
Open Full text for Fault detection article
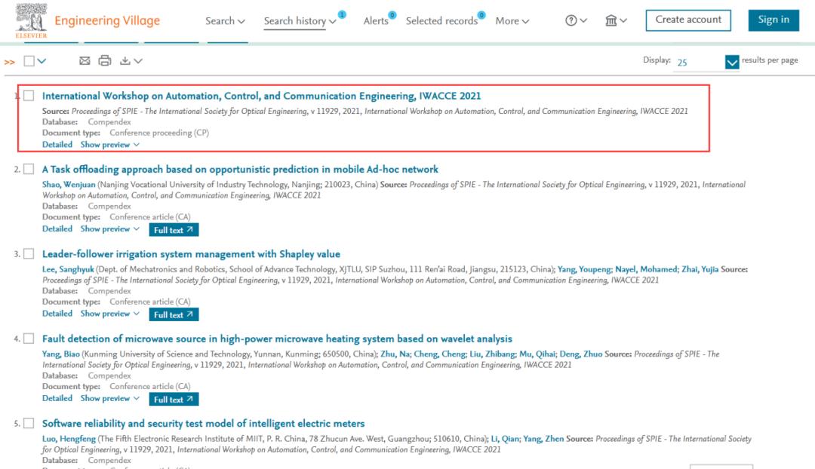point(174,399)
